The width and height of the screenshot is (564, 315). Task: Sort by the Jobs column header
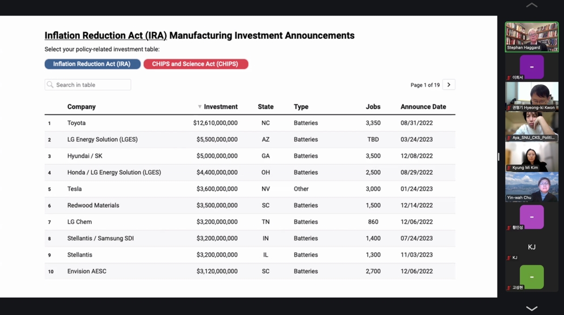click(x=373, y=107)
